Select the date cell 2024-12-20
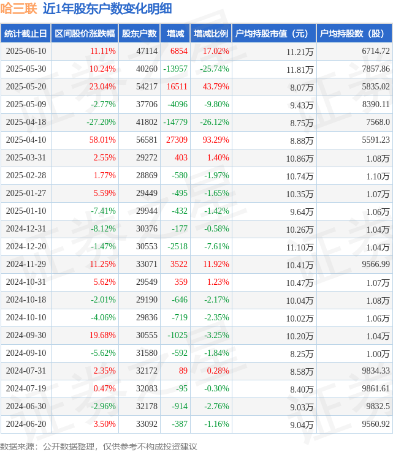The width and height of the screenshot is (393, 452). point(26,246)
